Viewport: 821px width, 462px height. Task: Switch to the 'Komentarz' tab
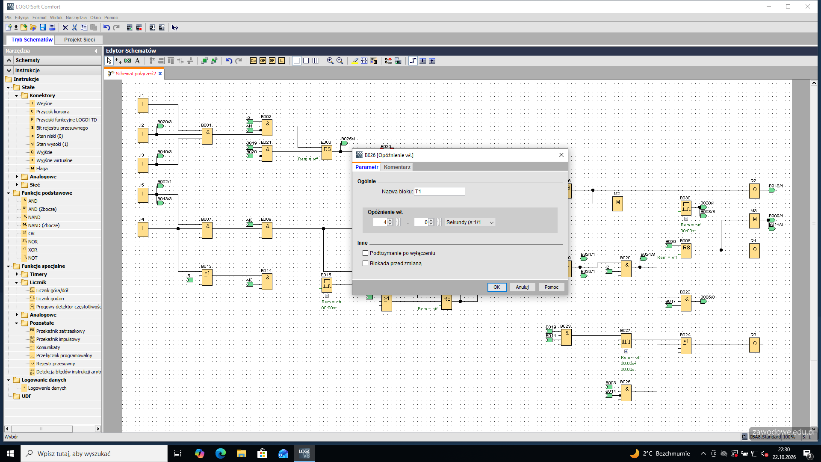[x=397, y=167]
